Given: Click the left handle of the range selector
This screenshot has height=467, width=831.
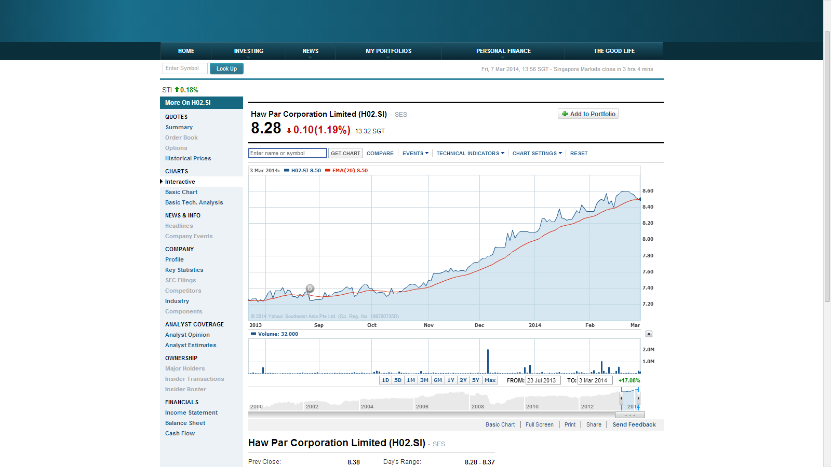Looking at the screenshot, I should (x=621, y=399).
